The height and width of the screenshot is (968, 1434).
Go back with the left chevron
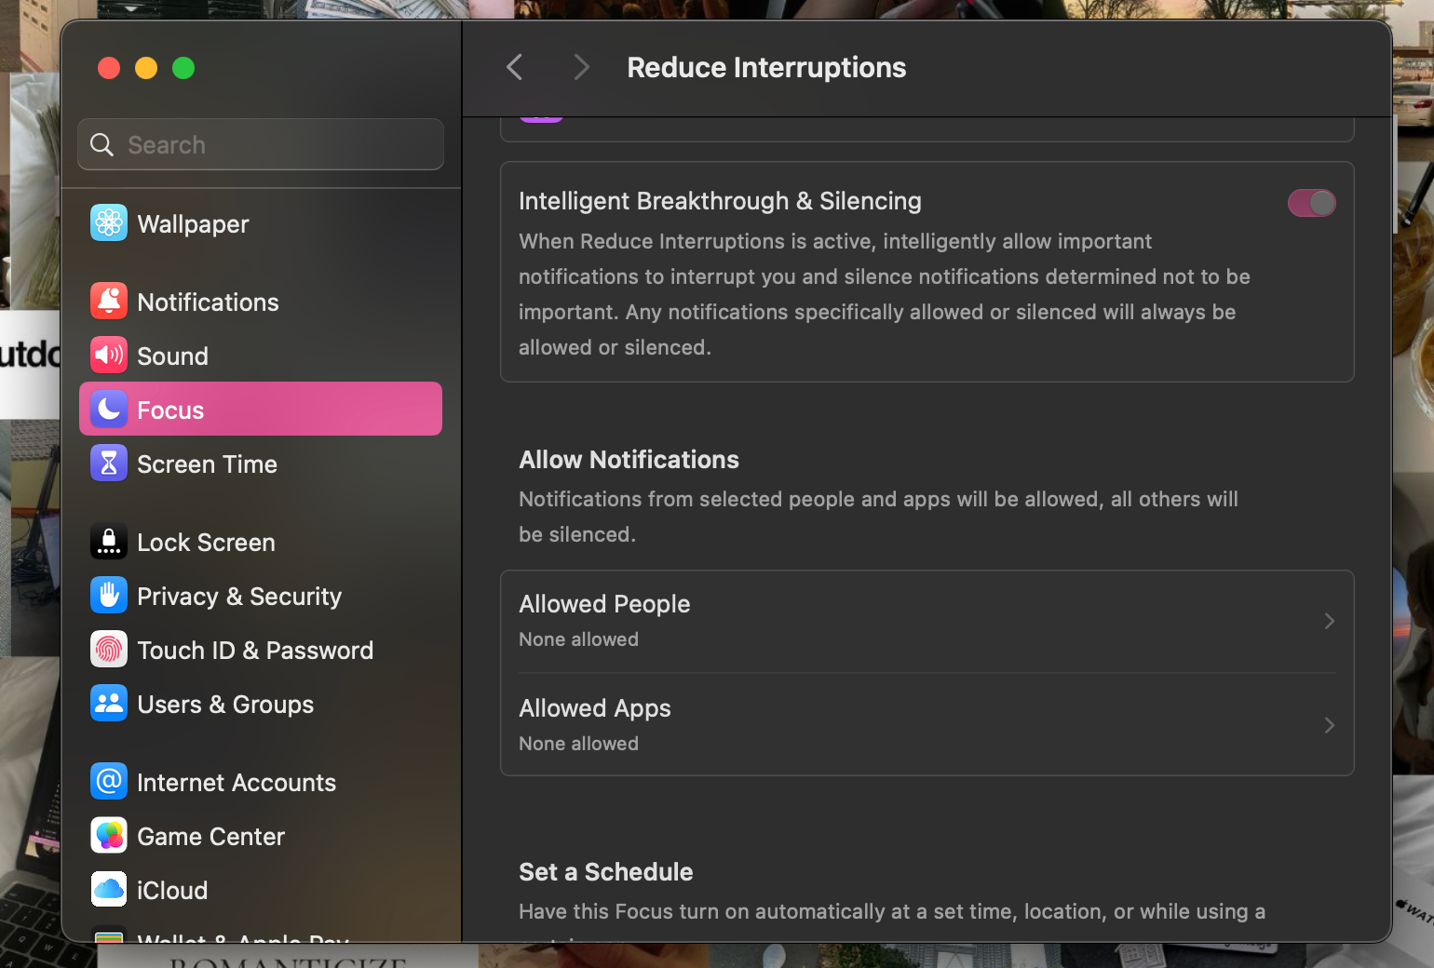[x=514, y=67]
